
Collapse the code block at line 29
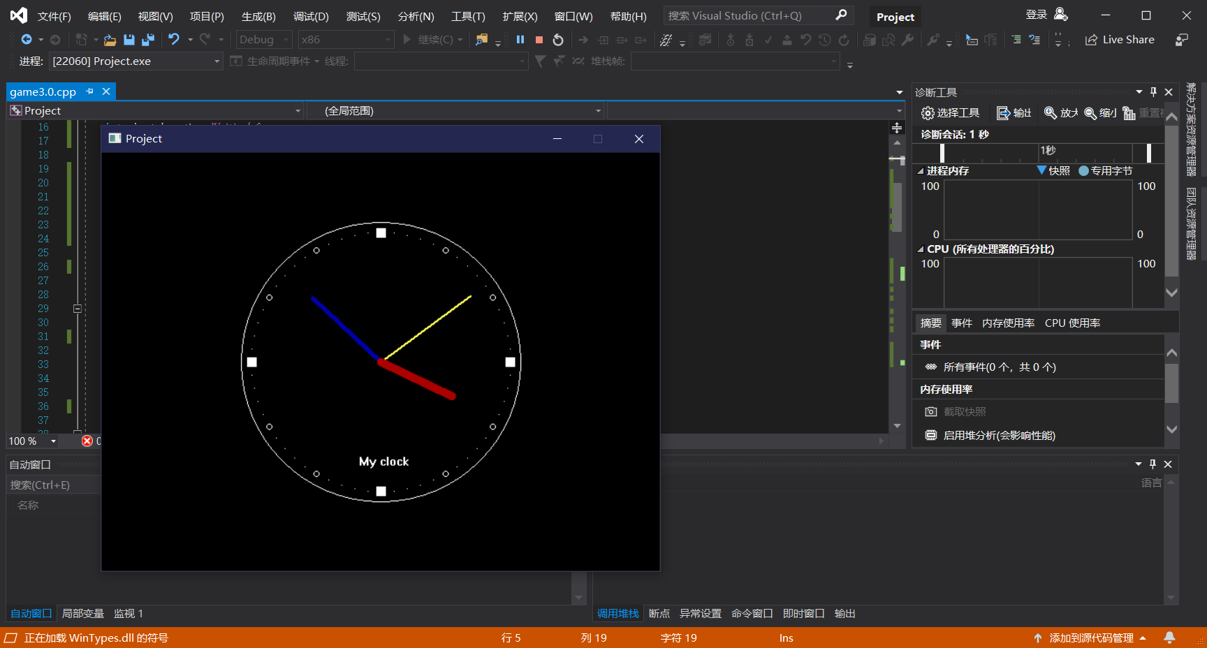[78, 309]
